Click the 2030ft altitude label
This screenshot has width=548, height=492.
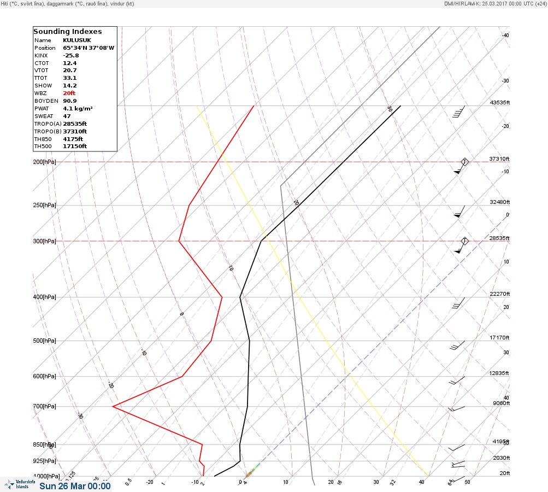point(502,458)
